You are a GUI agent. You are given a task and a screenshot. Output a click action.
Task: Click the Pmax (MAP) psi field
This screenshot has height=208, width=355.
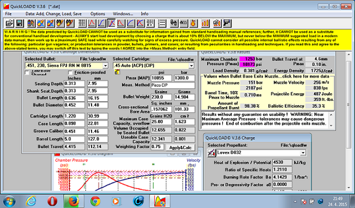(x=161, y=78)
